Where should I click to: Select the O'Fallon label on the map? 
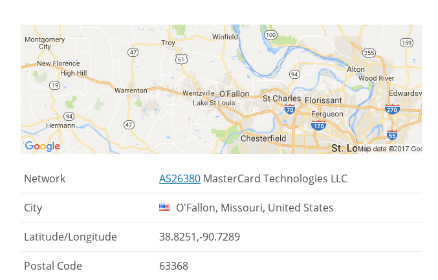[234, 94]
